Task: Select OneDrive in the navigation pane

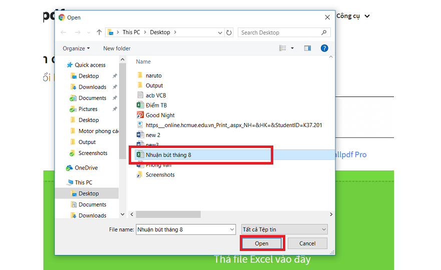Action: click(82, 167)
